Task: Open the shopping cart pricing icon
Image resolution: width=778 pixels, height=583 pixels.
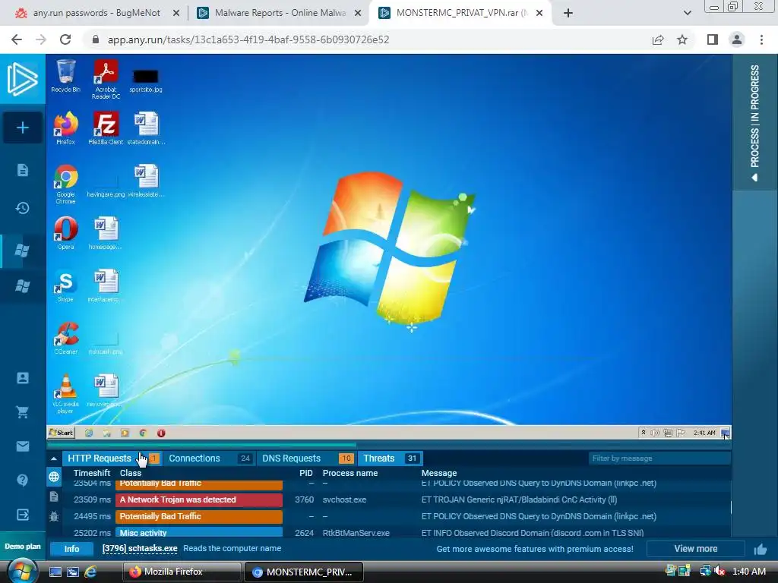Action: pos(22,412)
